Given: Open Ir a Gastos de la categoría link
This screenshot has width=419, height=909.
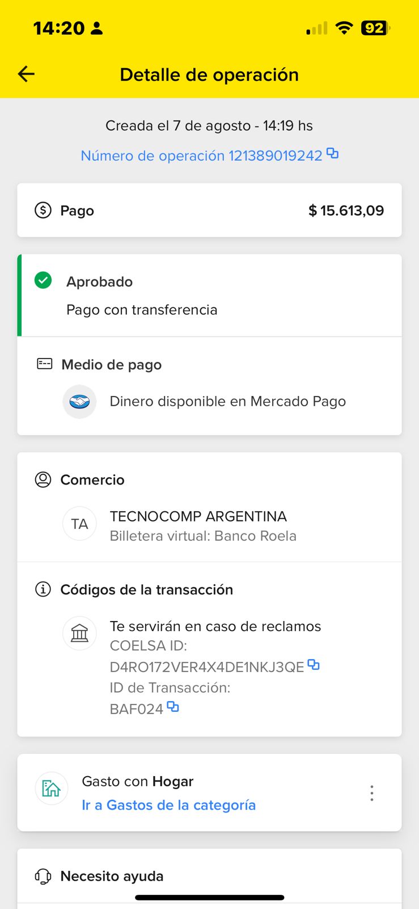Looking at the screenshot, I should pos(168,805).
